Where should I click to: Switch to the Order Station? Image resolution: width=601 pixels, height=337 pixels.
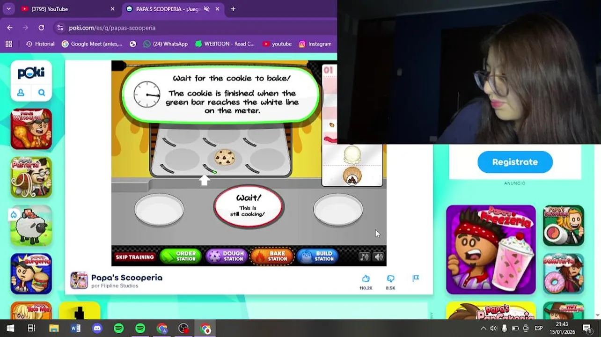point(181,256)
